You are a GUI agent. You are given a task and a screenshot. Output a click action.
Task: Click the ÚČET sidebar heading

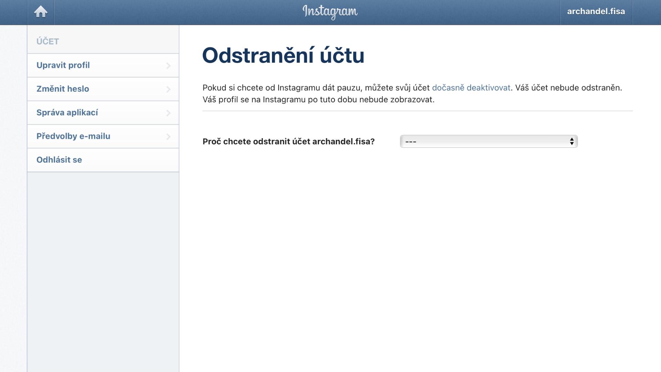point(48,42)
